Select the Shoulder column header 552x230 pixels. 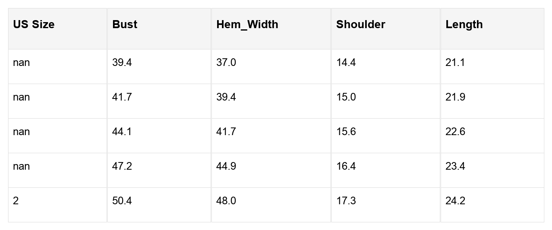[x=361, y=25]
